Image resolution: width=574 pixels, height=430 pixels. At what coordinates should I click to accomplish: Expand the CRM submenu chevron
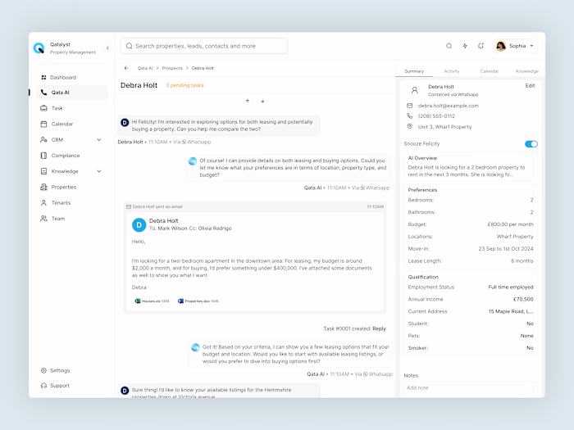coord(99,140)
